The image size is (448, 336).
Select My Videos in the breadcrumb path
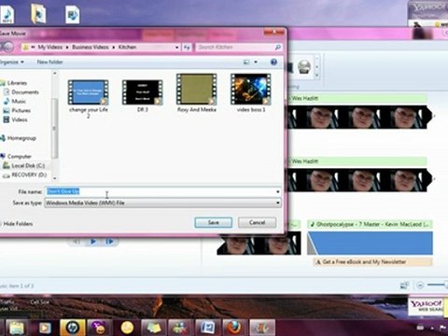pyautogui.click(x=50, y=47)
